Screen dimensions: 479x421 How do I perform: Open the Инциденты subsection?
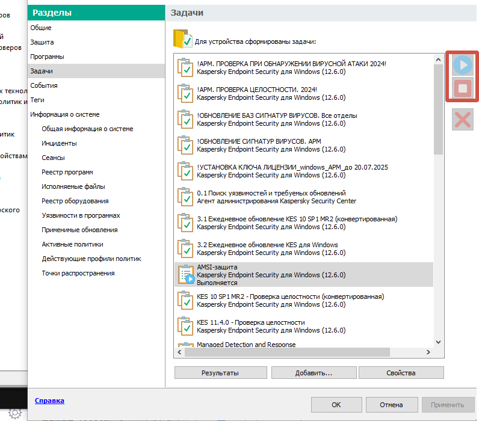pyautogui.click(x=59, y=143)
